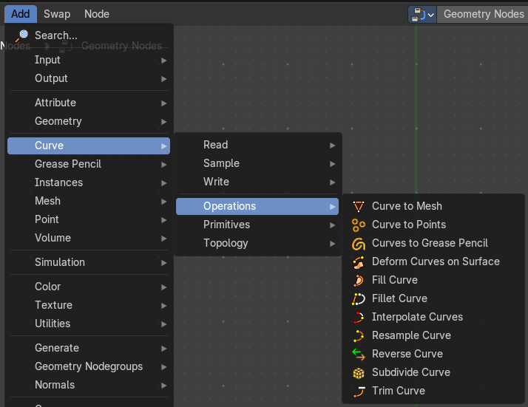Expand the Color submenu
The height and width of the screenshot is (407, 528).
click(89, 287)
